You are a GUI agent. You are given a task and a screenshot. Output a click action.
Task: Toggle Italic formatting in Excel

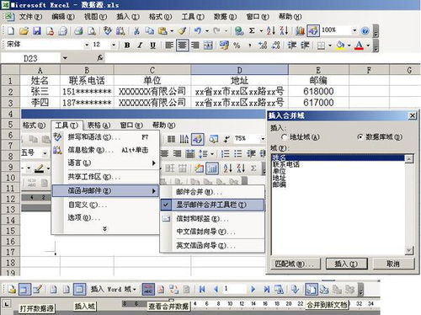(140, 45)
